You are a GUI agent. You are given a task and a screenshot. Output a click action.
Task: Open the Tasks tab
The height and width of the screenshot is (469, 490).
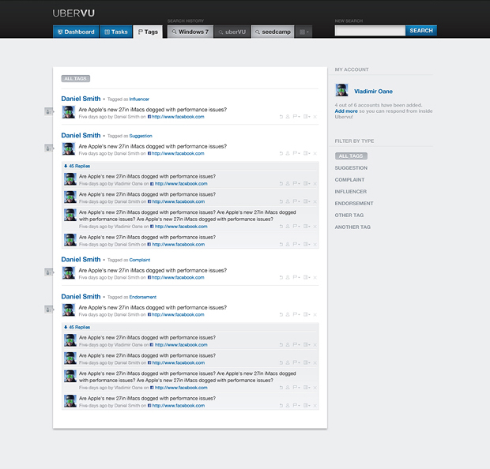[115, 32]
